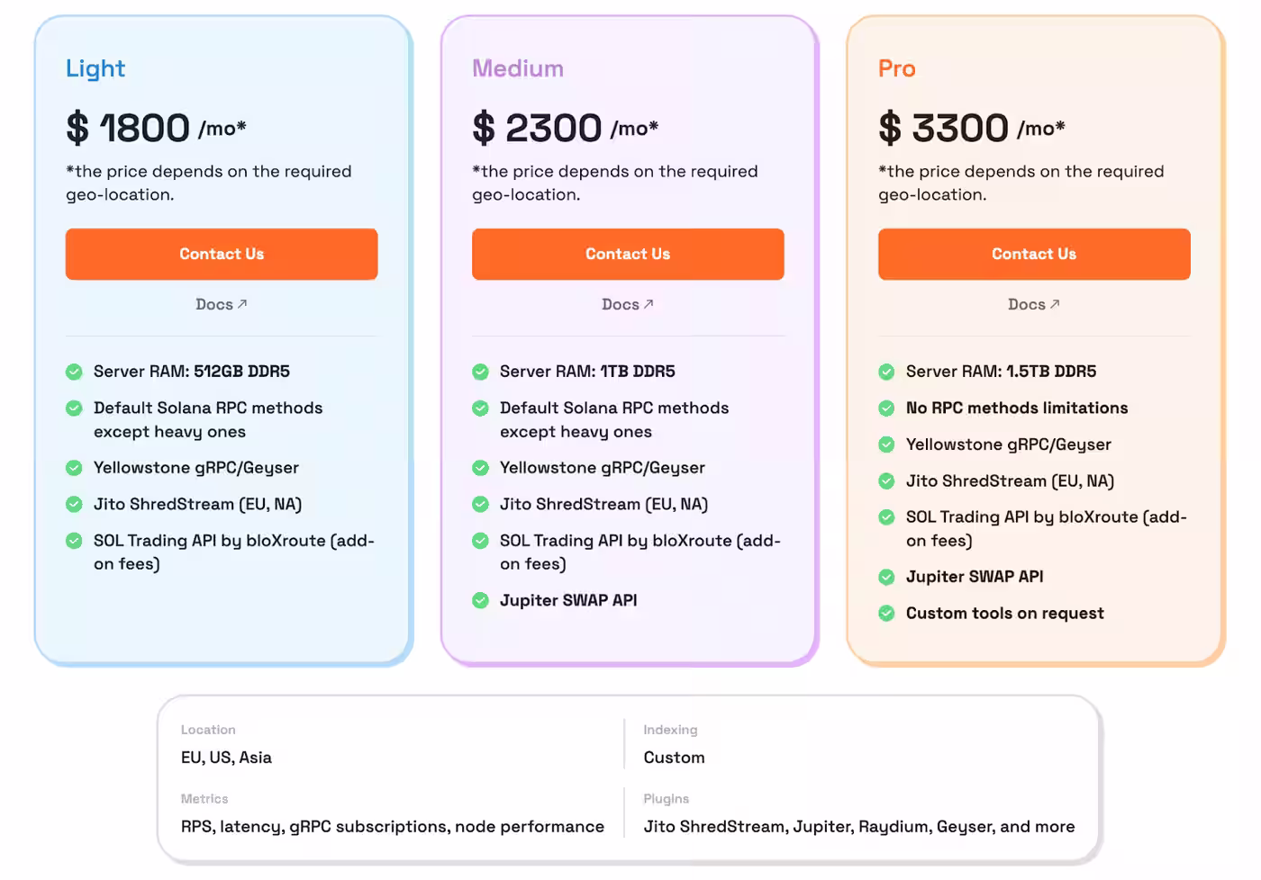Click the check icon beside Pro Server RAM 1.5TB
The width and height of the screenshot is (1261, 880).
886,372
